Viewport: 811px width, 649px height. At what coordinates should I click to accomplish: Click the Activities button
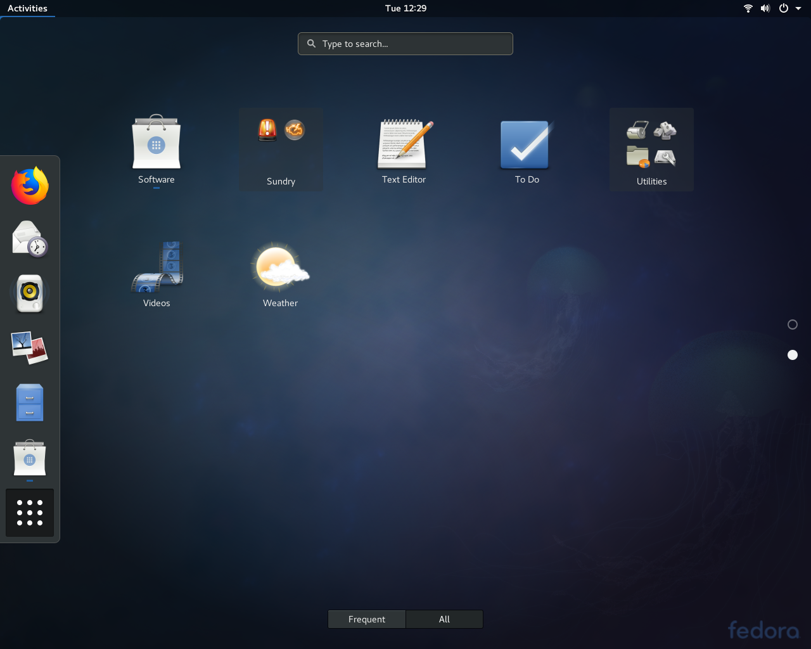[x=27, y=8]
